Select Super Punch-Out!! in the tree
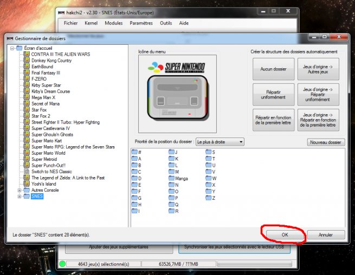The height and width of the screenshot is (275, 355). [48, 165]
